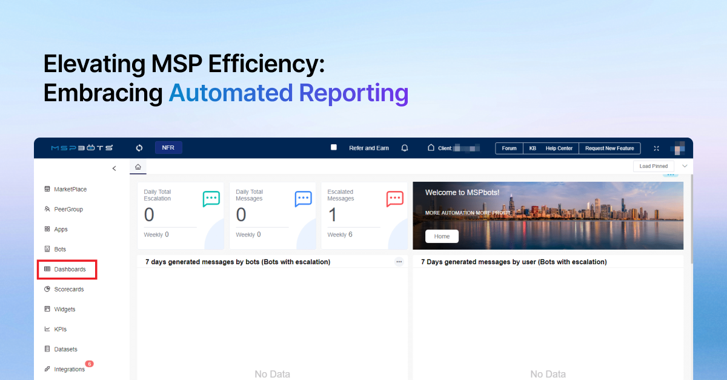This screenshot has height=380, width=727.
Task: Click the Datasets sidebar icon
Action: click(47, 349)
